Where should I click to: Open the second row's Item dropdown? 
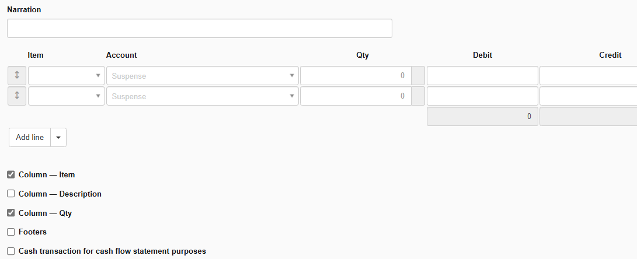[67, 96]
